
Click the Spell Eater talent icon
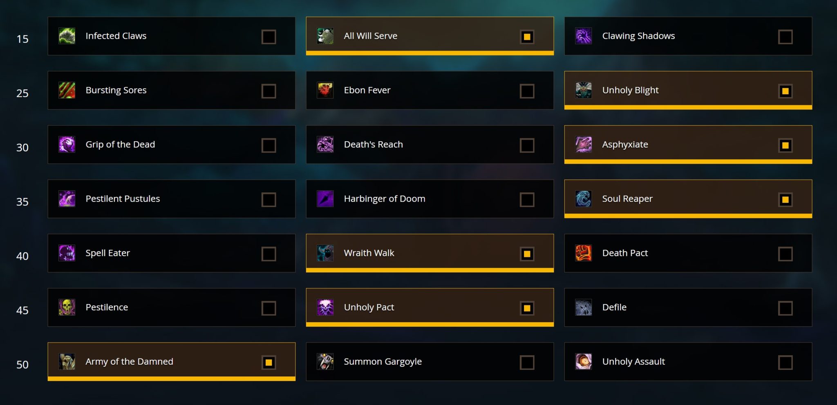coord(67,253)
